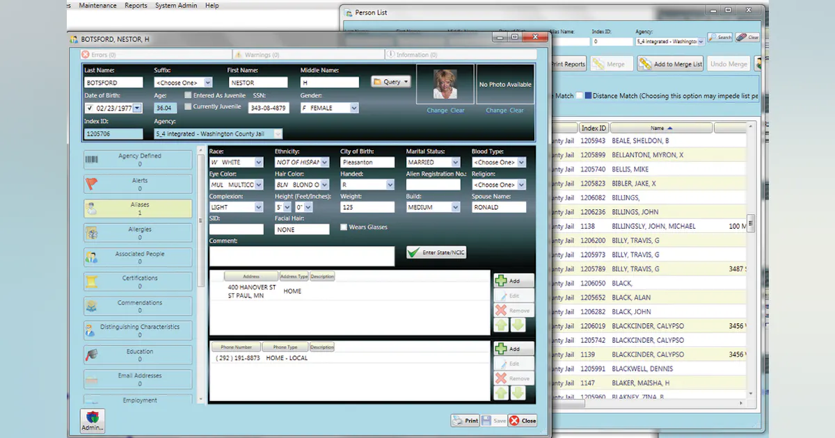Click Add to Merge List in Person List
The height and width of the screenshot is (438, 835).
(671, 64)
